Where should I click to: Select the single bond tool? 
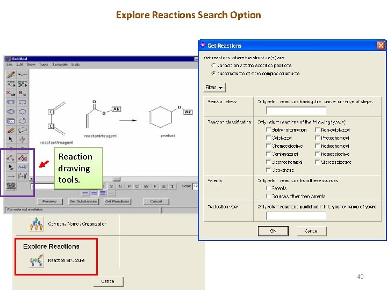[x=85, y=193]
